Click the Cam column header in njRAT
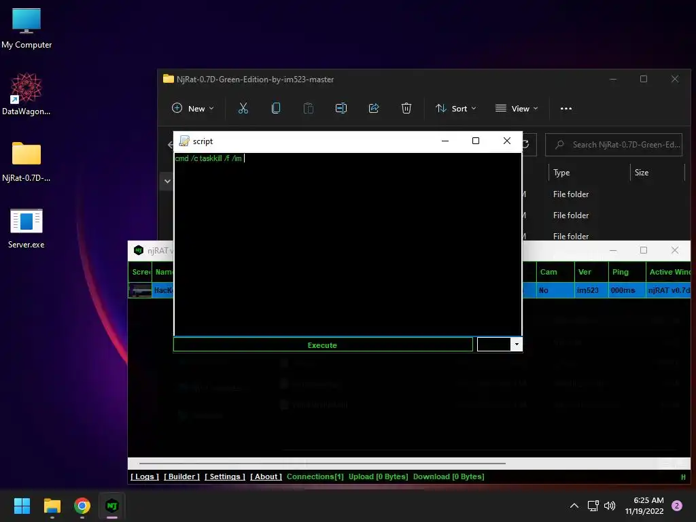This screenshot has height=522, width=696. coord(555,272)
